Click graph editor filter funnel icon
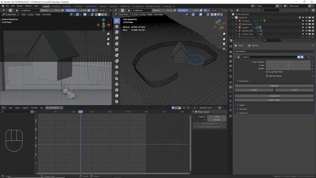The height and width of the screenshot is (178, 316). click(188, 108)
